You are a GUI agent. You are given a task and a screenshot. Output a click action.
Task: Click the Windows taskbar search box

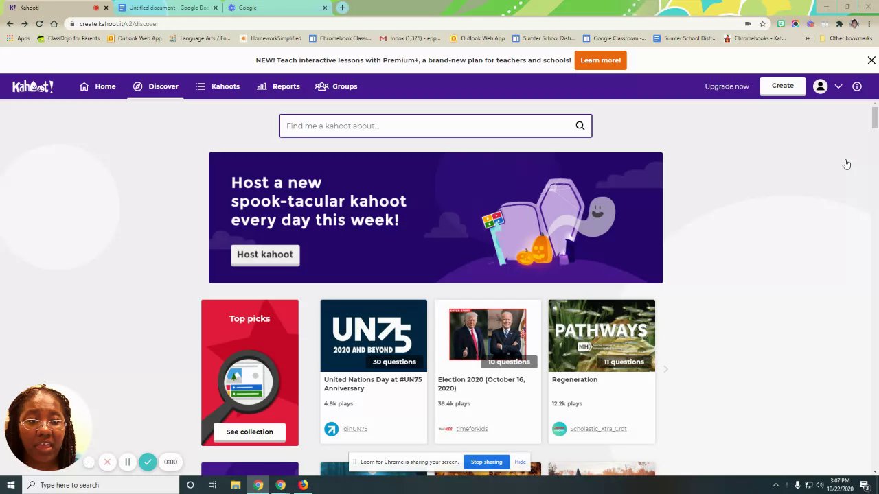point(100,485)
